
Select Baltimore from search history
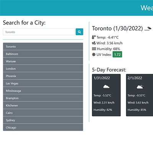click(43, 54)
